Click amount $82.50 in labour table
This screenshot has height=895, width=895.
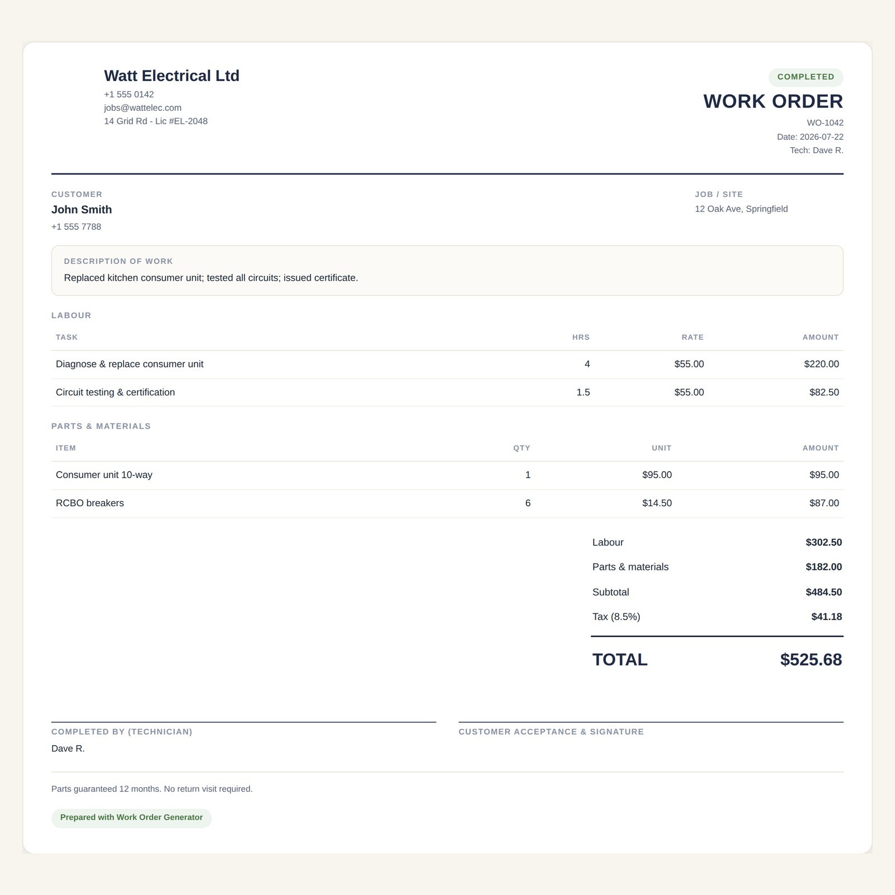pyautogui.click(x=824, y=393)
